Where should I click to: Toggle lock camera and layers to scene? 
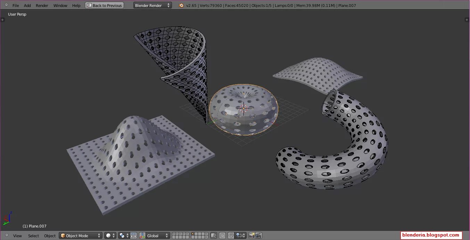coord(214,235)
